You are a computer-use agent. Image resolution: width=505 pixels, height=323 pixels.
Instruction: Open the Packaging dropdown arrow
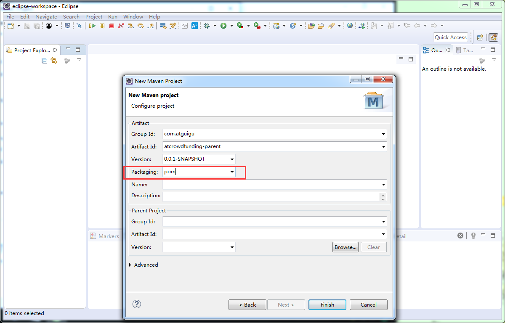tap(232, 172)
